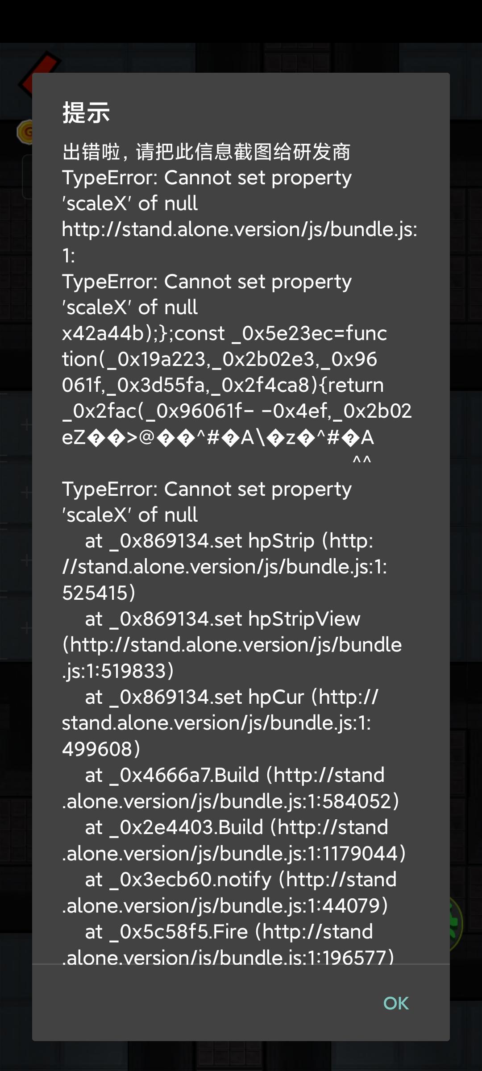This screenshot has width=482, height=1071.
Task: Click the const _0x5e23ec code line
Action: click(224, 333)
